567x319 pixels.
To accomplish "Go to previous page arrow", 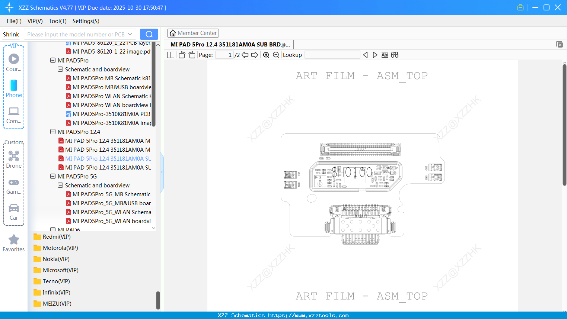I will click(x=245, y=55).
